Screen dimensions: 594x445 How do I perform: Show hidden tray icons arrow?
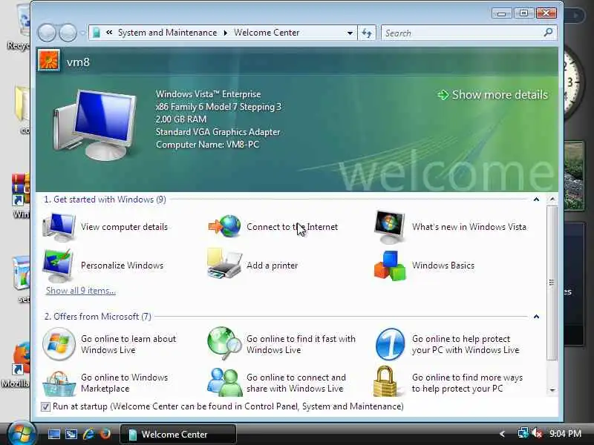[503, 434]
